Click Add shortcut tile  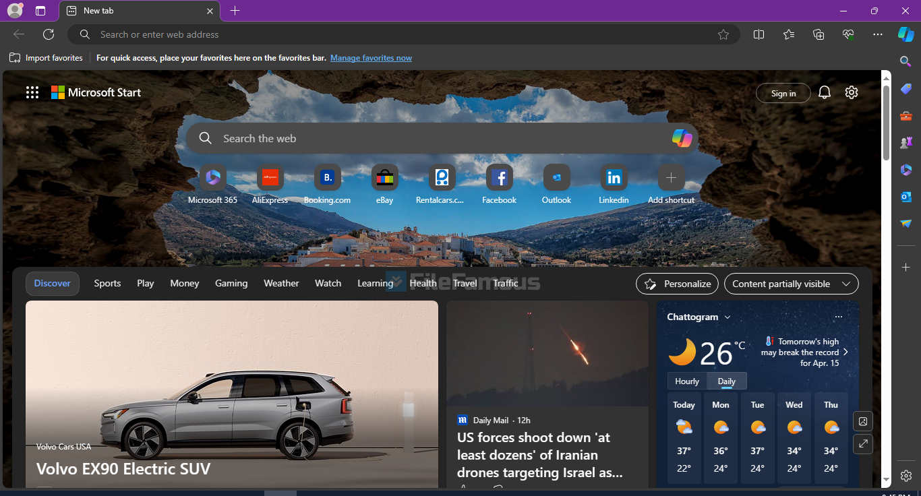(671, 185)
